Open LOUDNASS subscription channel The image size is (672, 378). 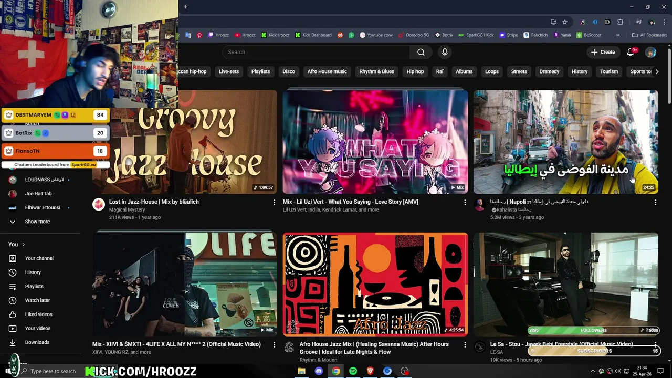[45, 180]
